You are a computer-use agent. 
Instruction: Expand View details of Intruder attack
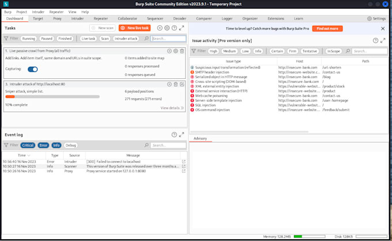pyautogui.click(x=172, y=108)
